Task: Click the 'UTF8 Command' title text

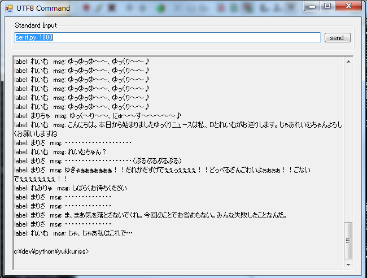Action: click(43, 8)
